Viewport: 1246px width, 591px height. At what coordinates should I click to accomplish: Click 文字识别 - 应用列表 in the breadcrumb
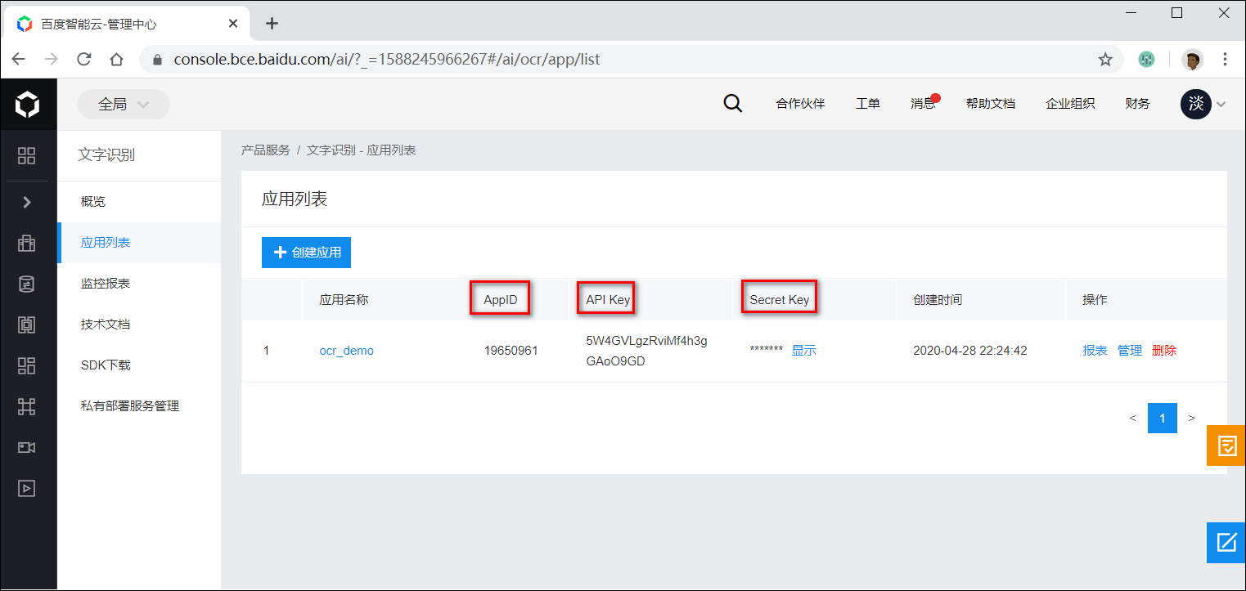pyautogui.click(x=362, y=150)
